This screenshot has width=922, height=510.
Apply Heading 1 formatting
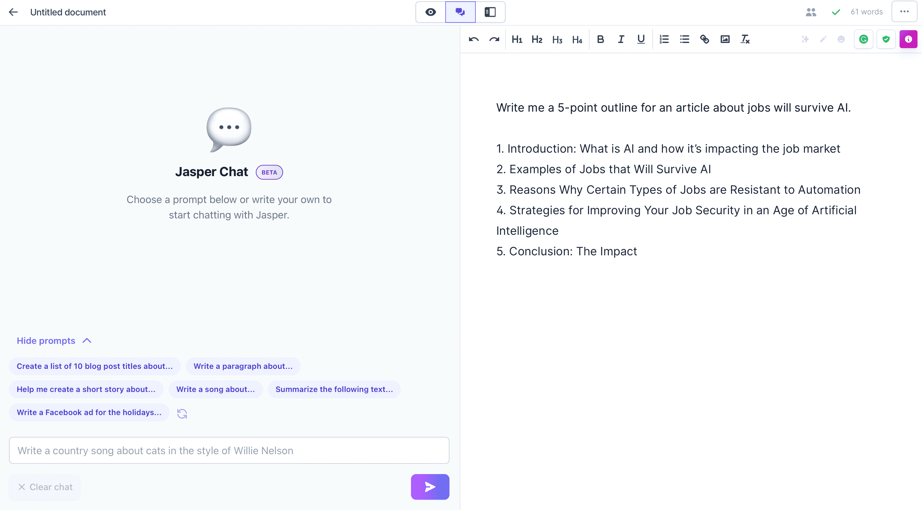pos(516,39)
